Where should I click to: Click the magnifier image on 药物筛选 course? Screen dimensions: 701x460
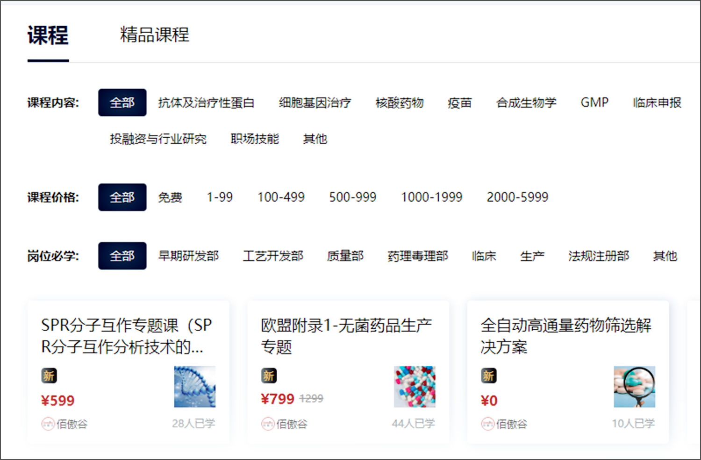[634, 387]
